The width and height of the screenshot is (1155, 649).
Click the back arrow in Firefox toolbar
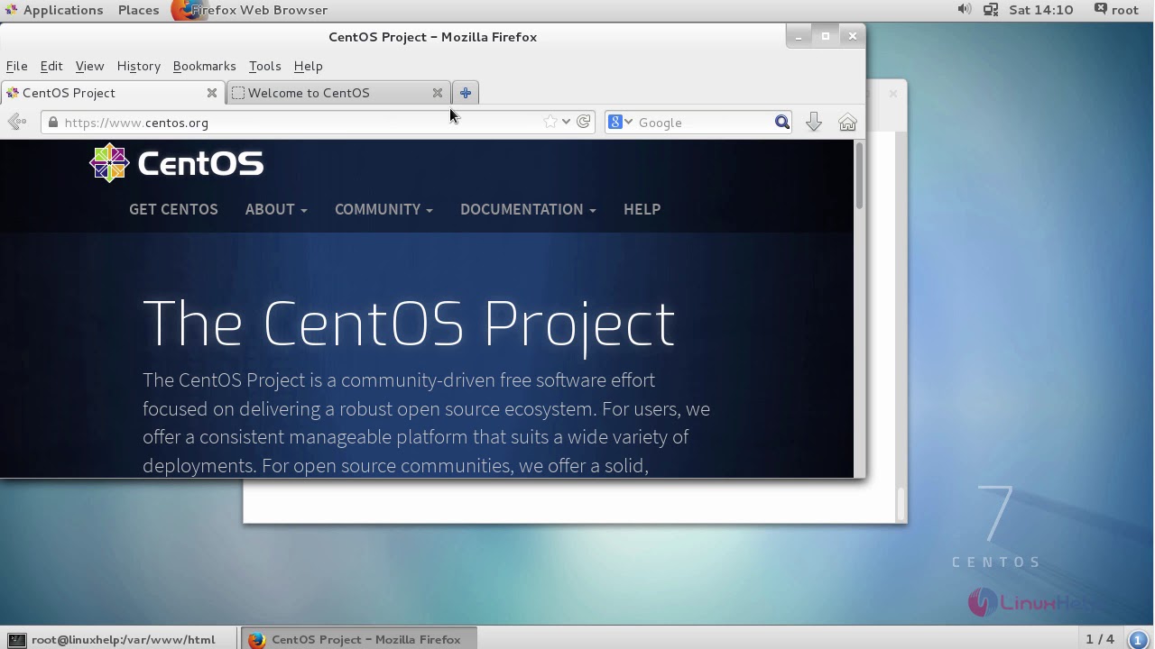click(16, 122)
